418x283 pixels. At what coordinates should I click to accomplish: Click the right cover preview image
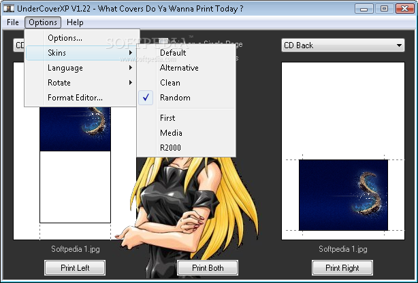click(x=343, y=195)
